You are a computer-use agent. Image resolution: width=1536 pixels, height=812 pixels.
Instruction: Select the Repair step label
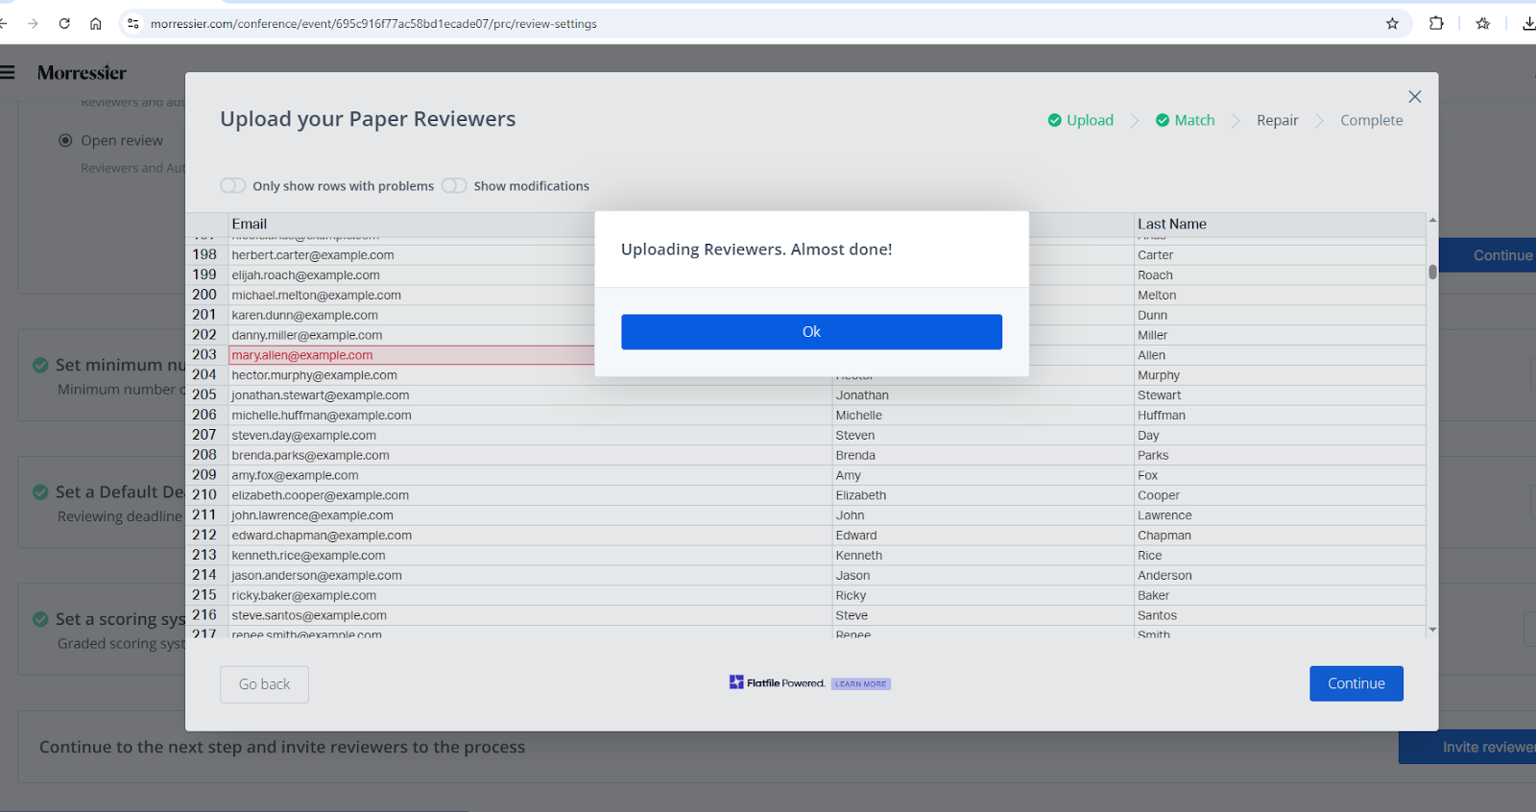1277,120
